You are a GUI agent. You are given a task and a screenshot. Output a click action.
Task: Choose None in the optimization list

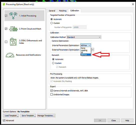86,48
